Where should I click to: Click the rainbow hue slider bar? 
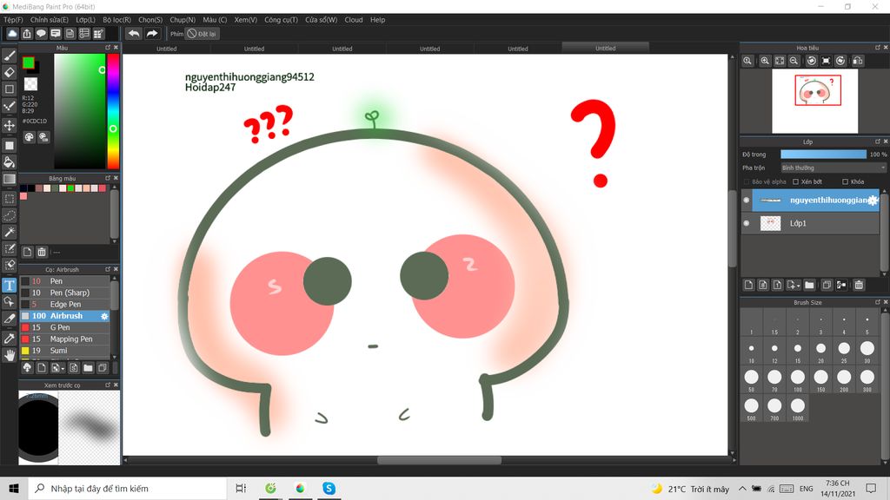[113, 111]
